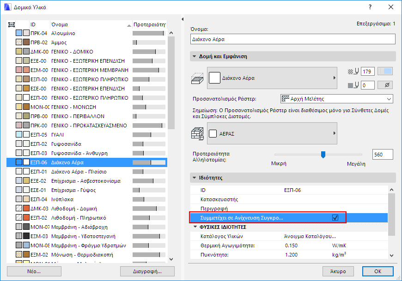Viewport: 402px width, 281px height.
Task: Click the Κατασκευαστής property row
Action: click(x=289, y=199)
